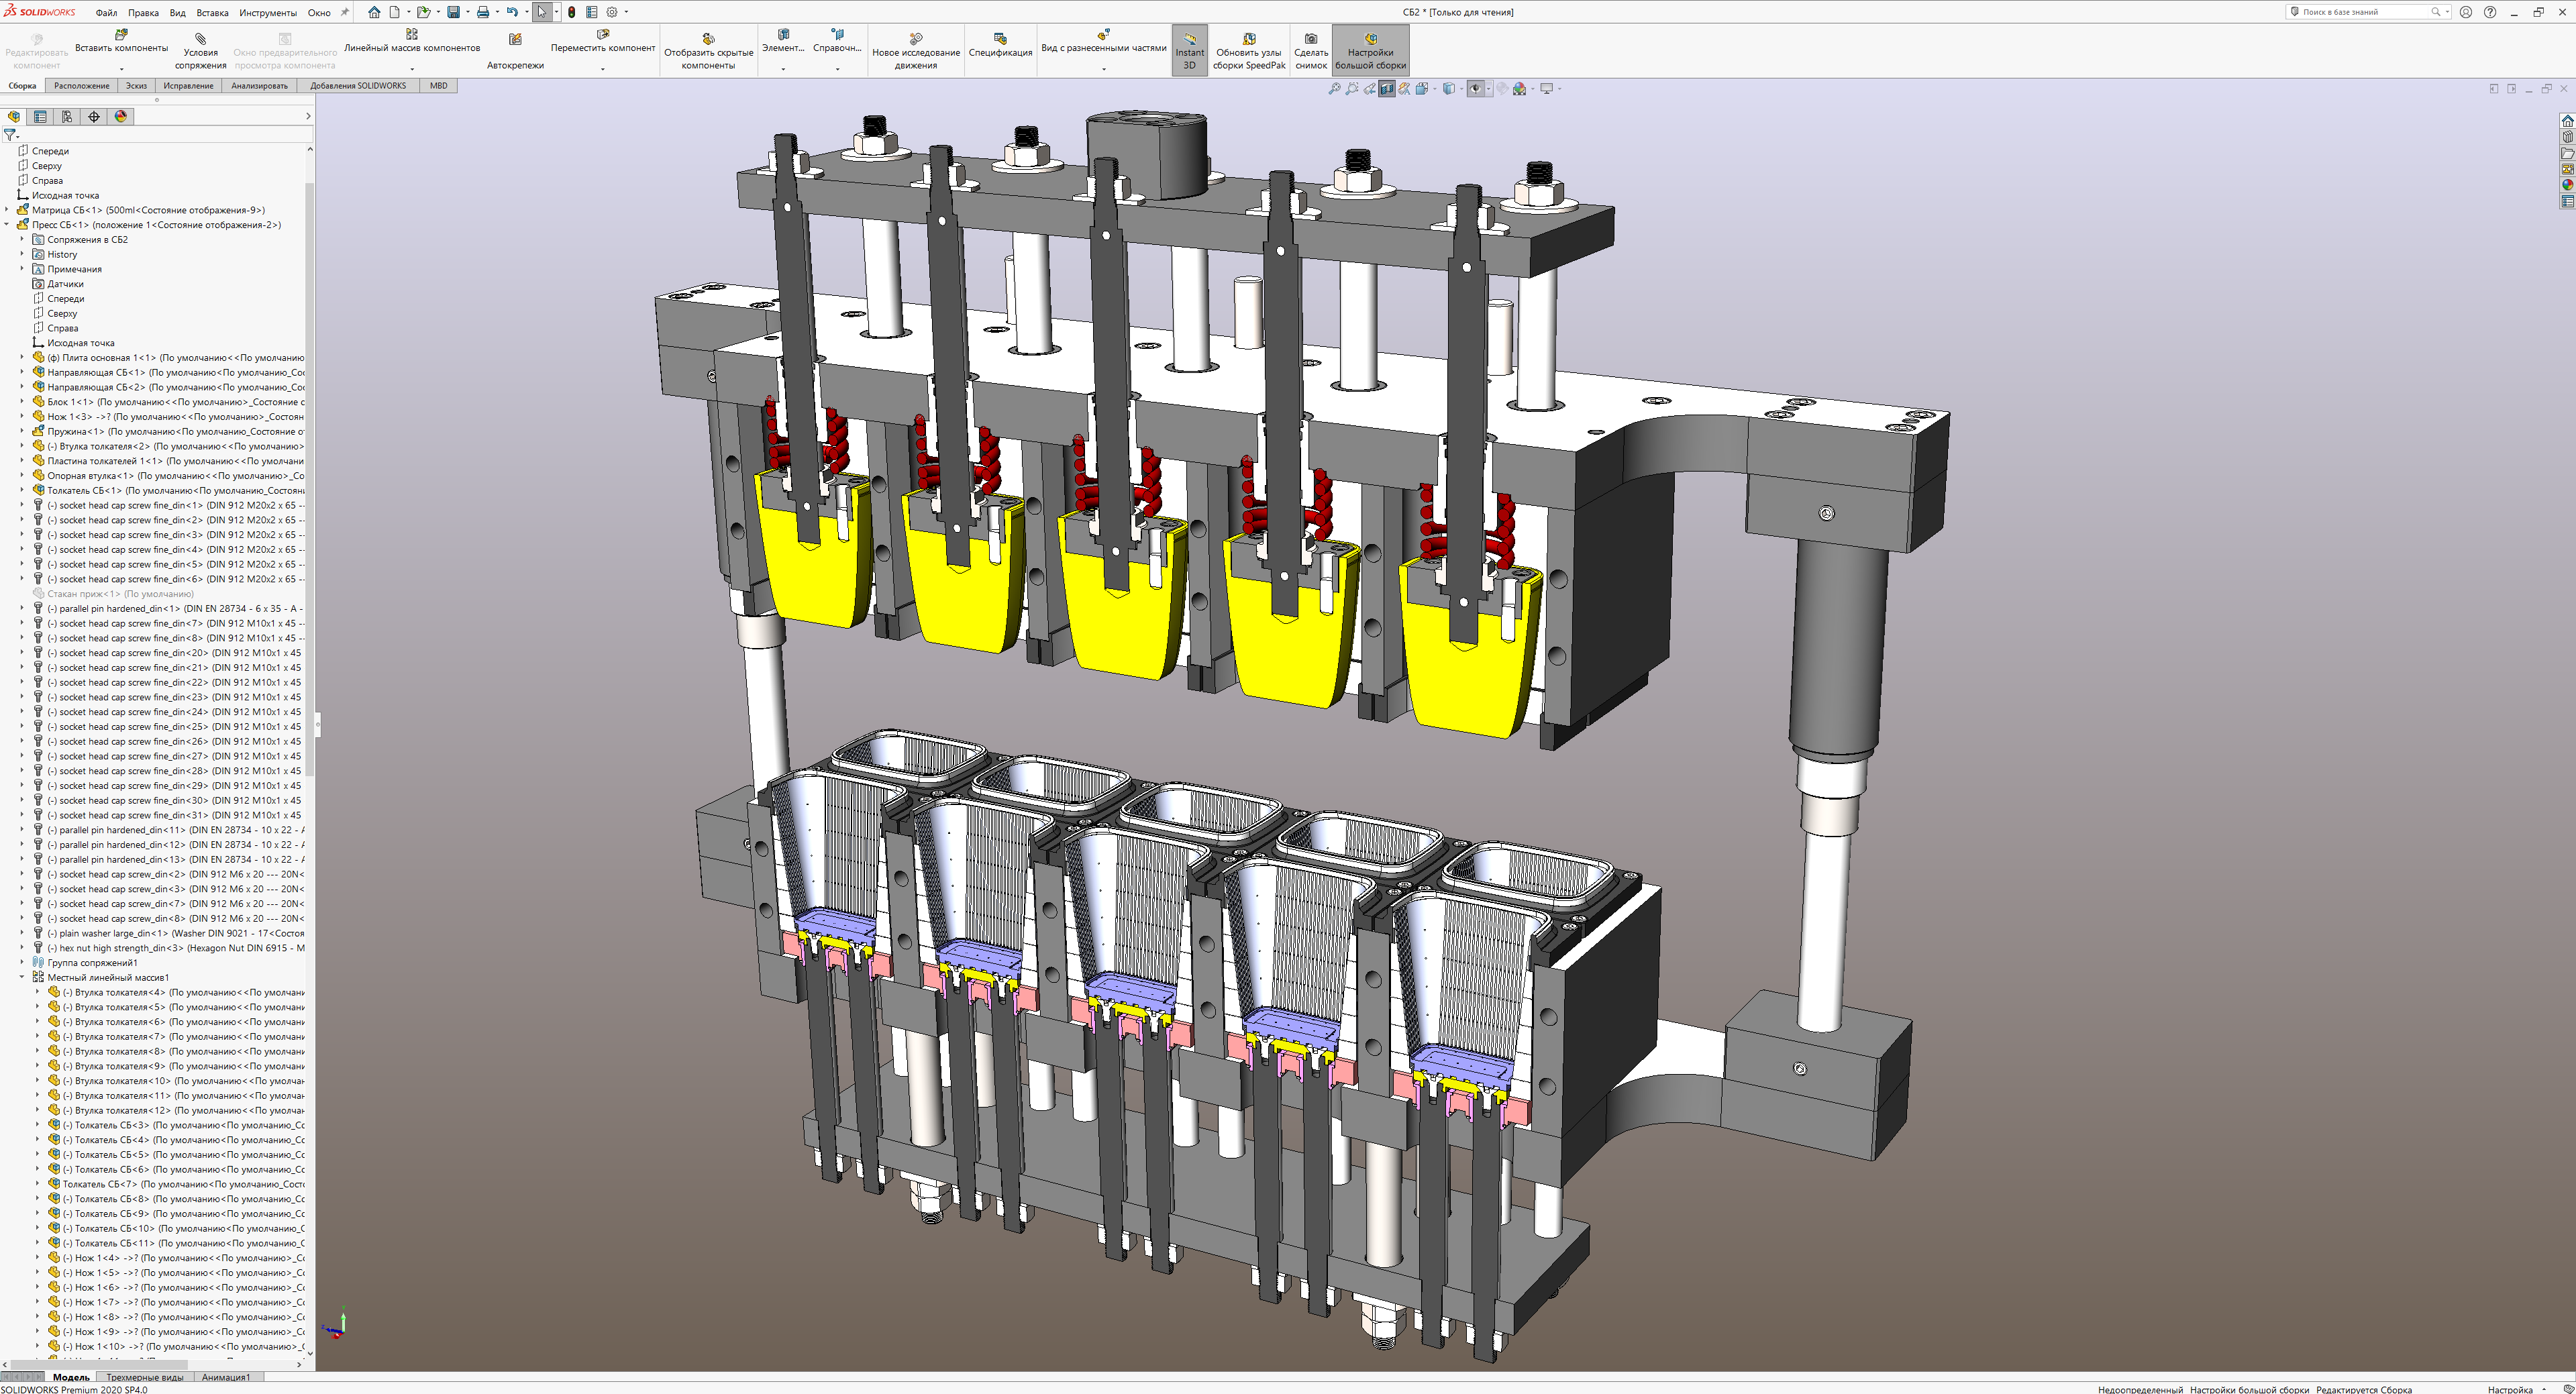
Task: Switch to the Анализировать tab
Action: (259, 86)
